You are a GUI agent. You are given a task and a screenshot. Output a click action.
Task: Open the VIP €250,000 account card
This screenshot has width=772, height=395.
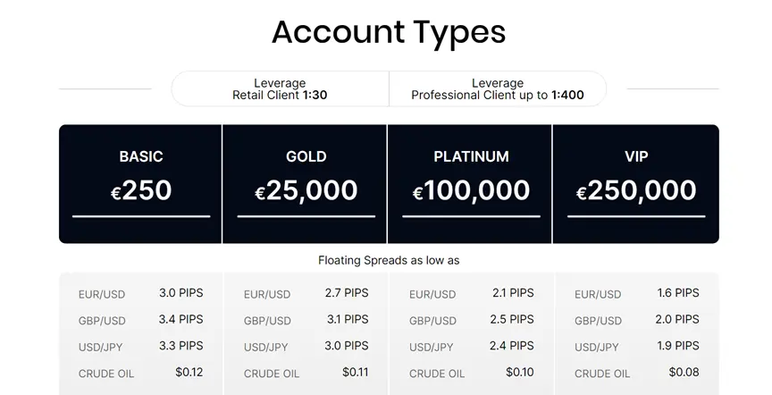636,184
